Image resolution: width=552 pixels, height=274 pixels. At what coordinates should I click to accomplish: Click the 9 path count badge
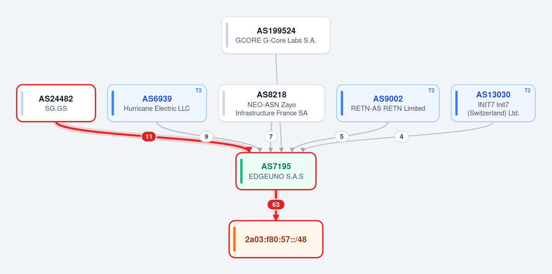click(x=207, y=137)
